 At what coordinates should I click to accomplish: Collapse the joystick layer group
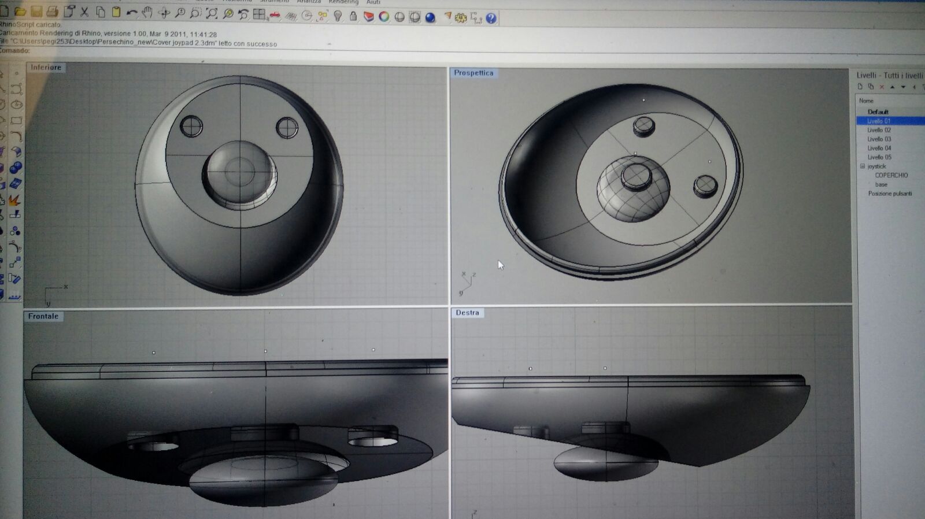click(x=863, y=166)
